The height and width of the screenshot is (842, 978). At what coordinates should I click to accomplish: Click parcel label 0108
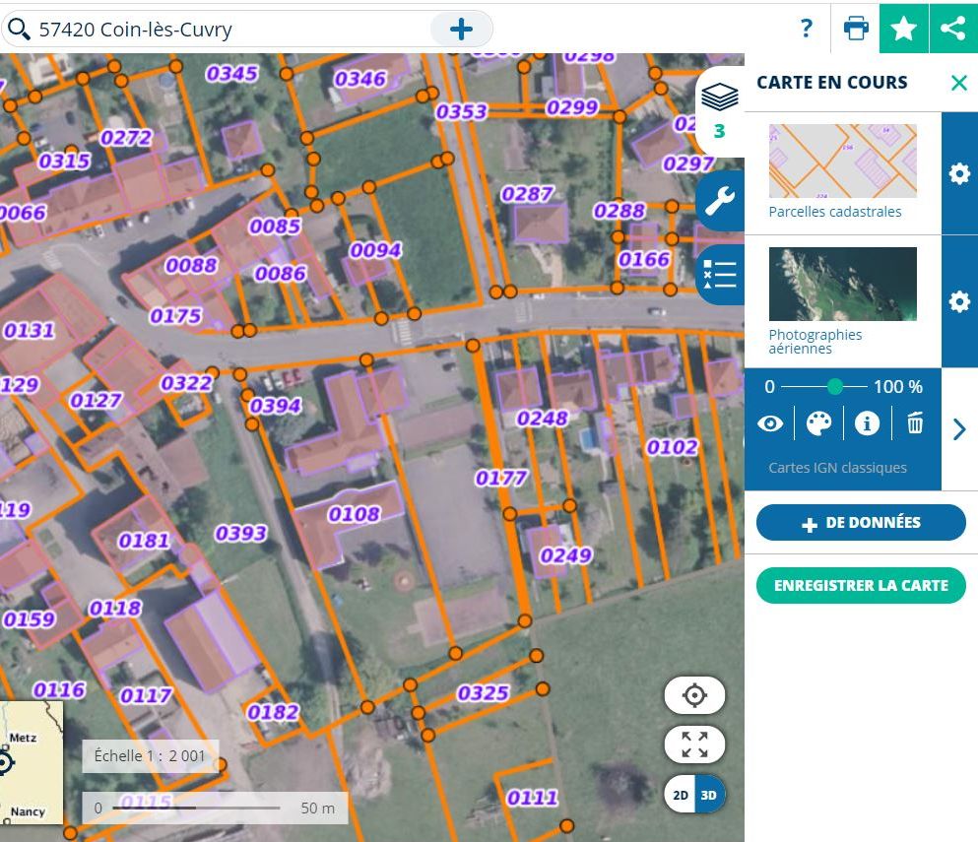pyautogui.click(x=354, y=514)
